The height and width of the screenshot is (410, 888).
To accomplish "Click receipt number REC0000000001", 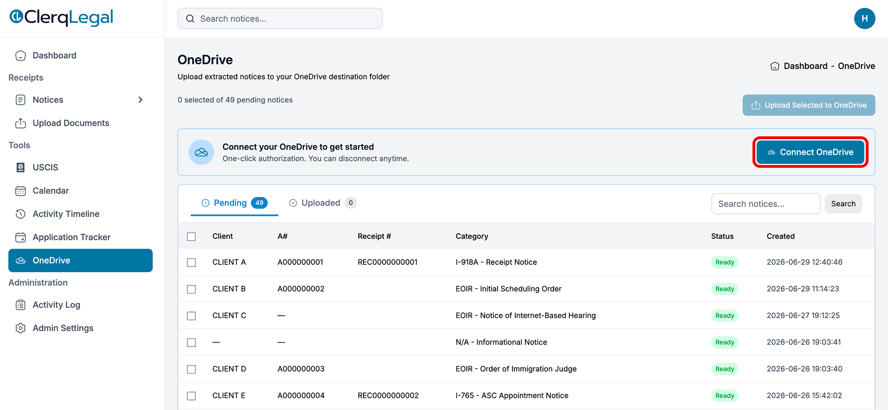I will [x=388, y=262].
